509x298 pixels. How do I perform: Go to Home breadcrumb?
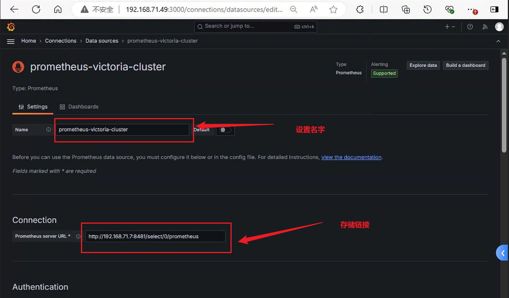29,41
